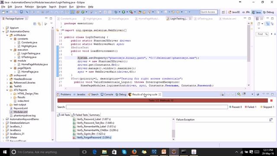Click the Back navigation arrow in toolbar
Screen dimensions: 277x156
[x=178, y=12]
